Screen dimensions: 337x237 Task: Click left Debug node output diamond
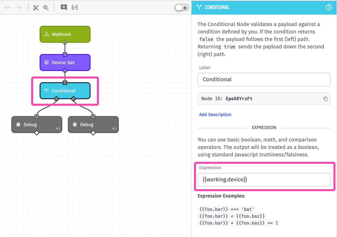click(37, 133)
